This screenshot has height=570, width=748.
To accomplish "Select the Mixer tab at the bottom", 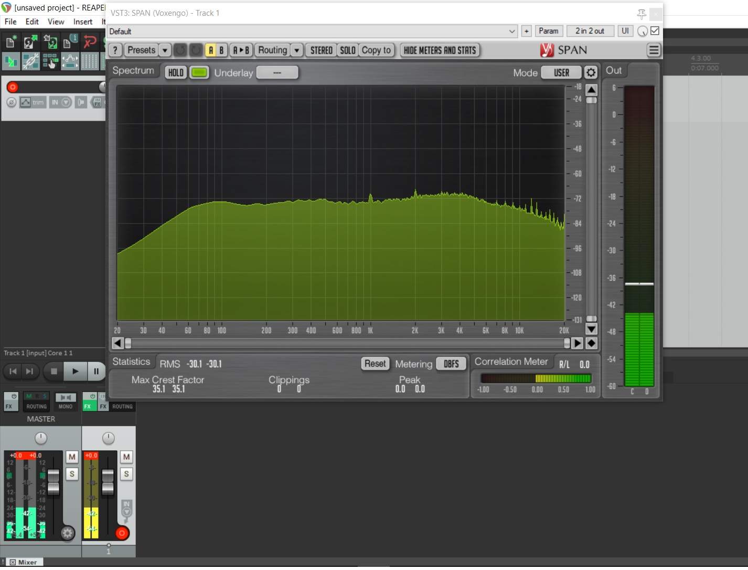I will 24,562.
